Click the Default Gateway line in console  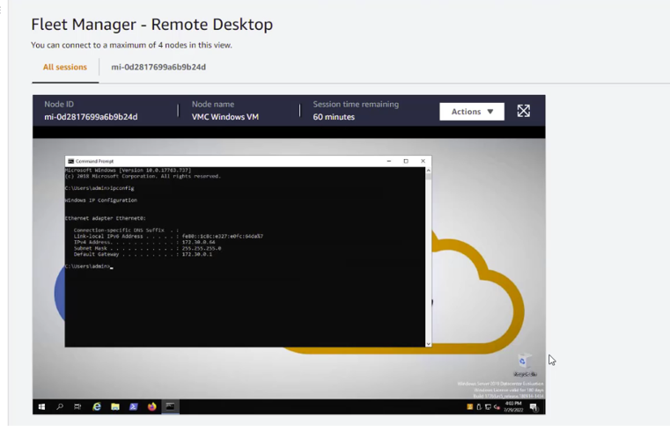pyautogui.click(x=143, y=254)
